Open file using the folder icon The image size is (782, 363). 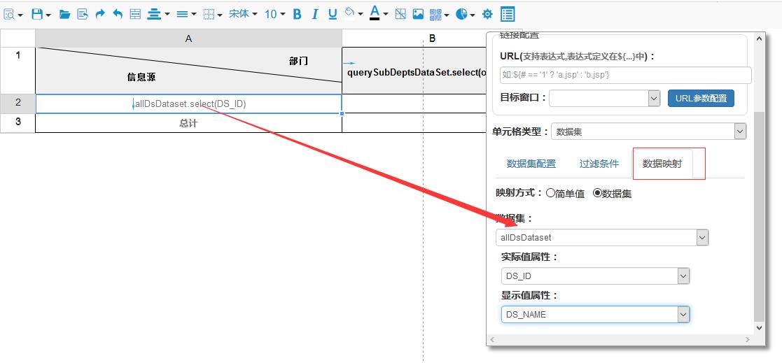tap(64, 14)
